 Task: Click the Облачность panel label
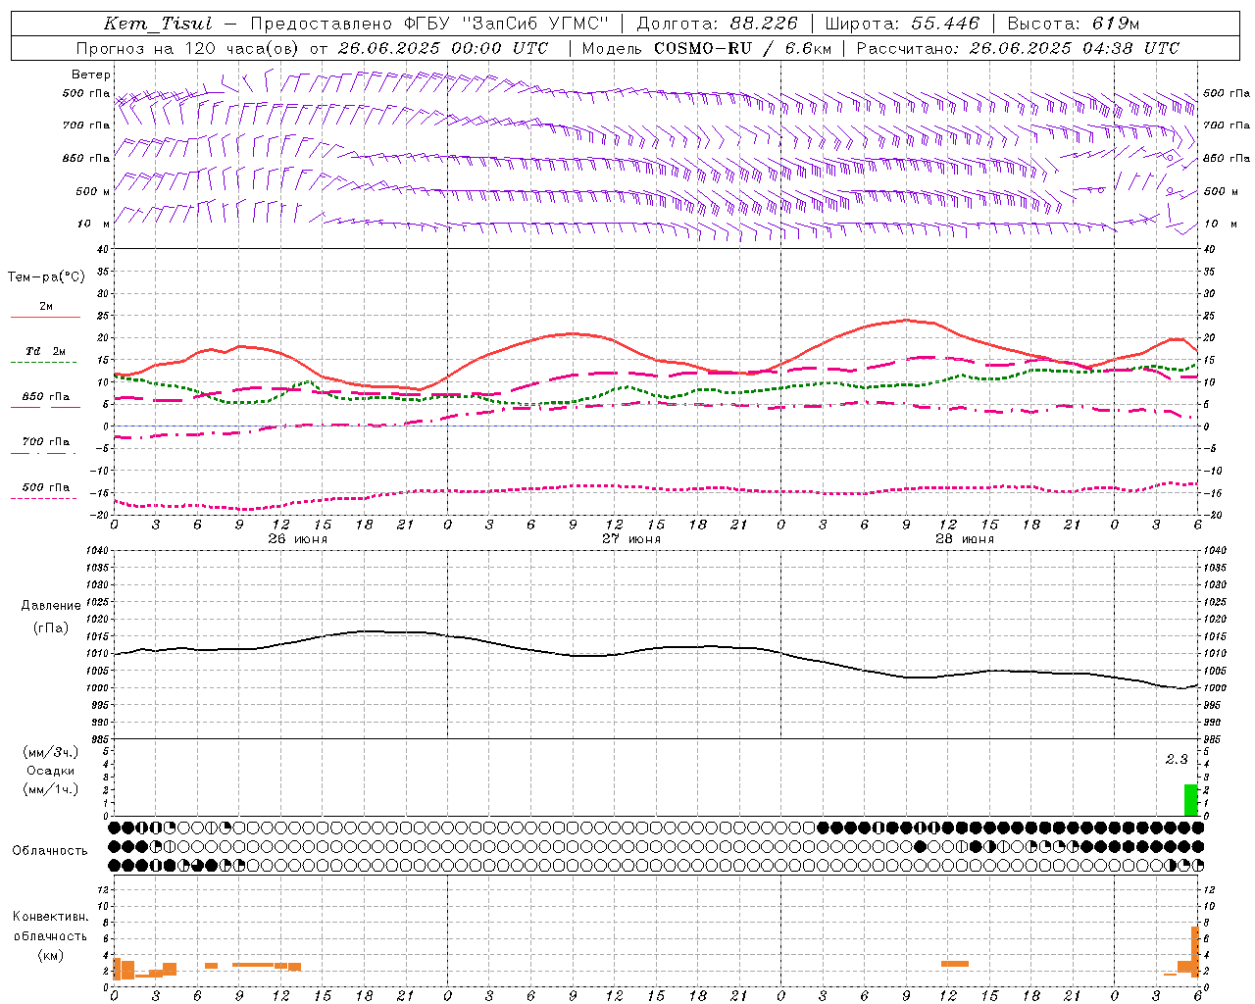tap(50, 851)
